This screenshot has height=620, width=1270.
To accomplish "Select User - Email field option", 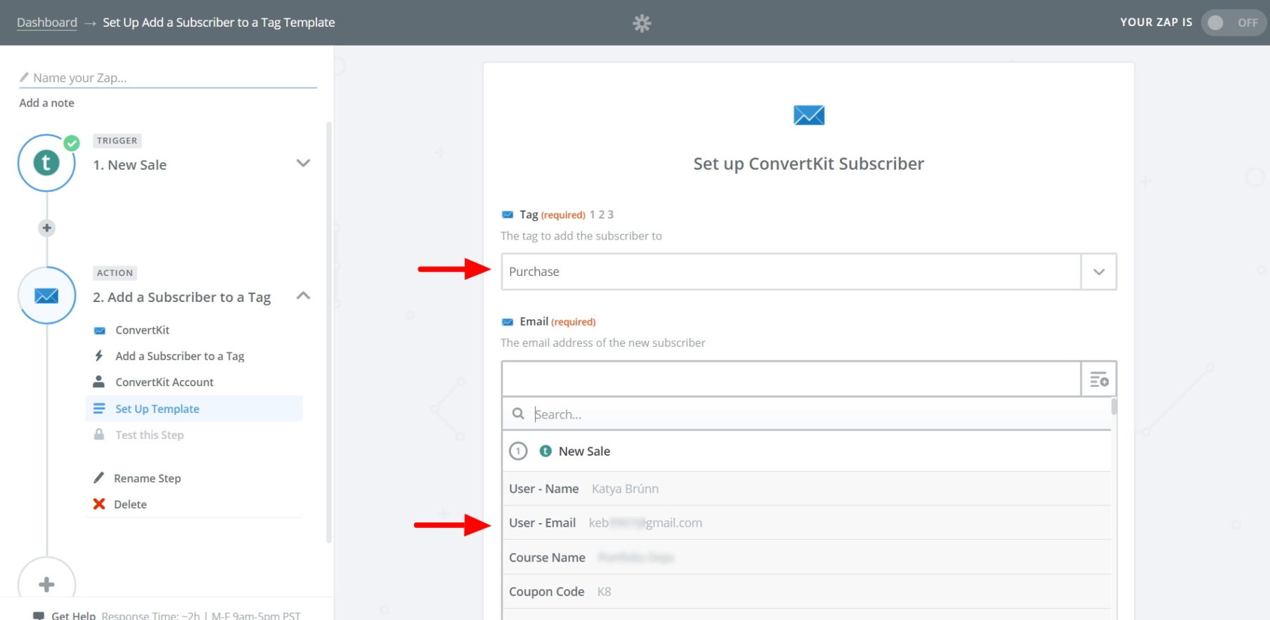I will tap(806, 523).
